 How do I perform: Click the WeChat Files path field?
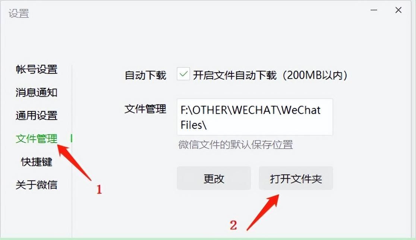pos(255,117)
